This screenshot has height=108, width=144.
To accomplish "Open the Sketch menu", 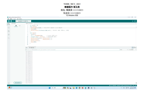I will (15, 19).
